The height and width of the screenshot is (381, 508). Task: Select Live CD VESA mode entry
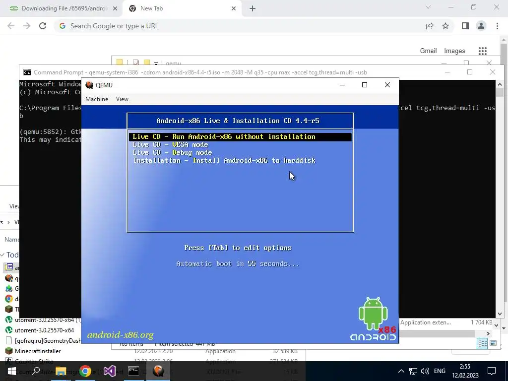click(170, 145)
